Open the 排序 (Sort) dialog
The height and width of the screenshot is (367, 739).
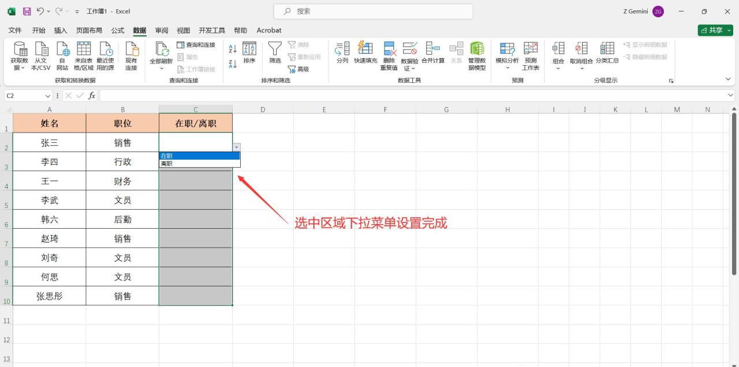(249, 53)
